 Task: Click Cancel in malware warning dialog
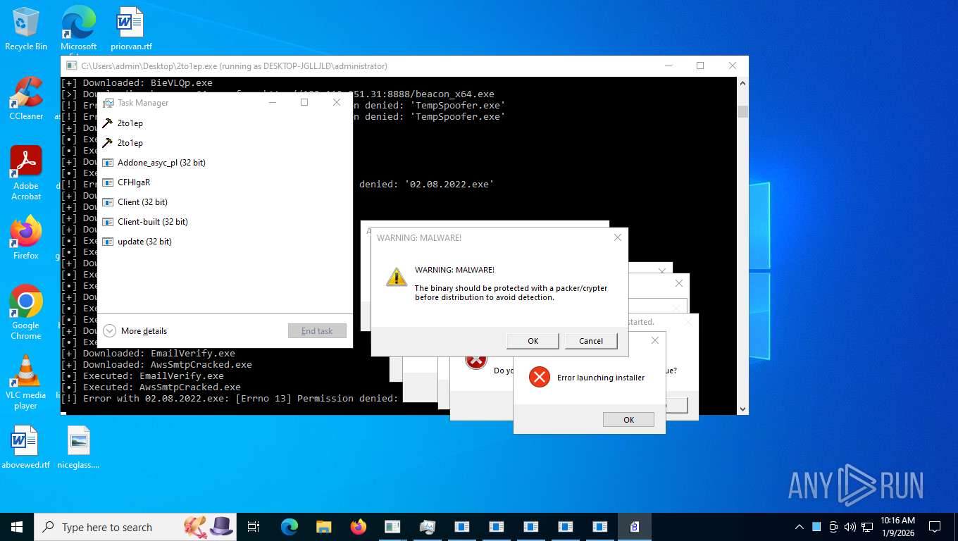pos(591,341)
